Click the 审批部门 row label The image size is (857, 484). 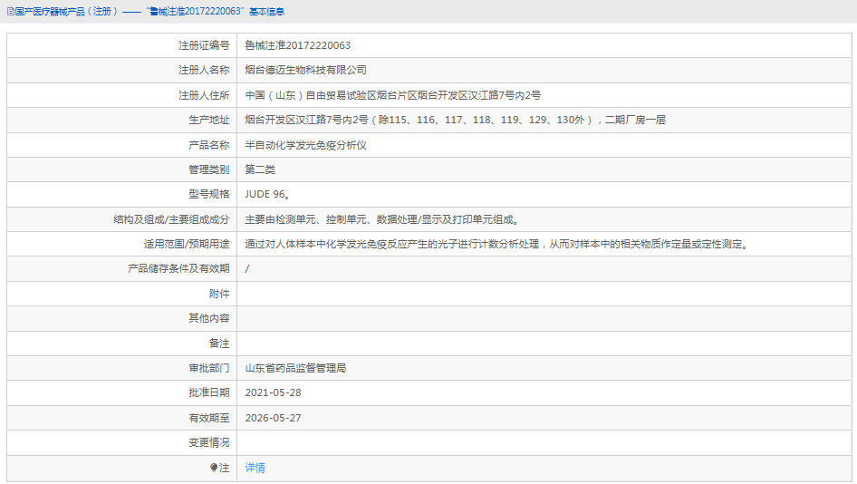pos(208,368)
